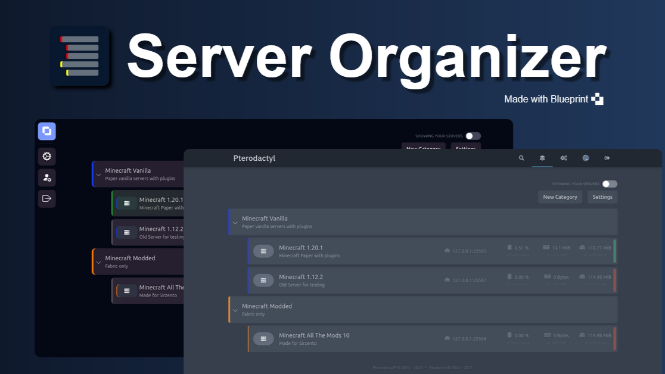Collapse Minecraft Modded chevron in dark panel

(x=99, y=261)
